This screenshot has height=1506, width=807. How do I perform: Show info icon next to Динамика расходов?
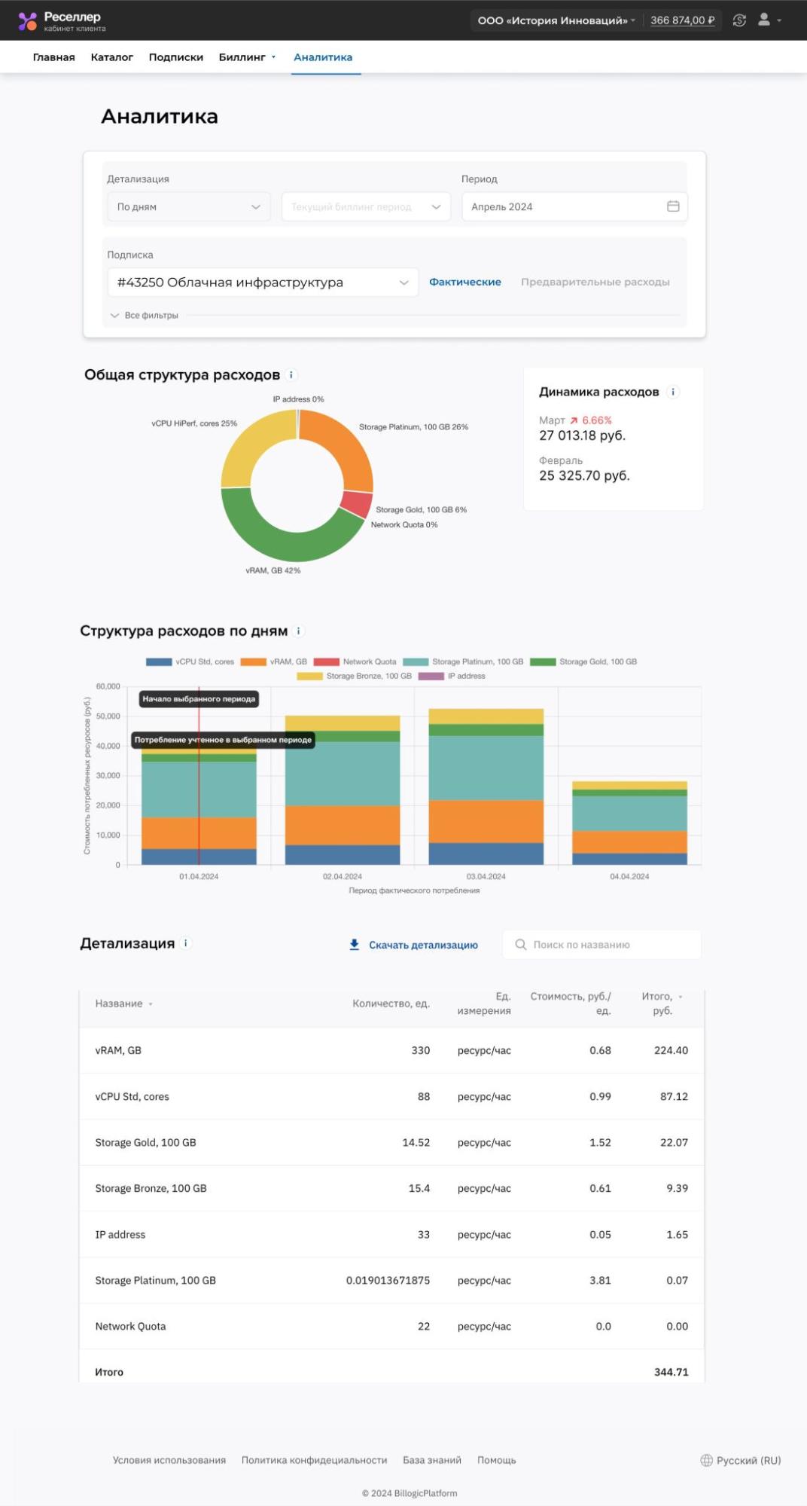pos(674,392)
